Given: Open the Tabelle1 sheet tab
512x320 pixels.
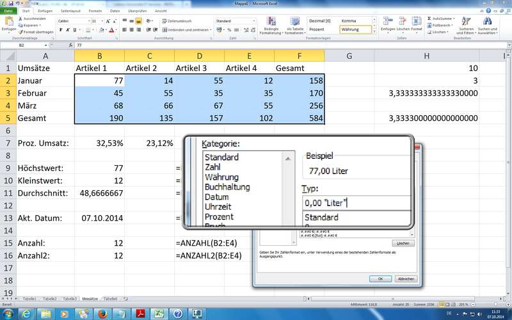Looking at the screenshot, I should pos(29,299).
